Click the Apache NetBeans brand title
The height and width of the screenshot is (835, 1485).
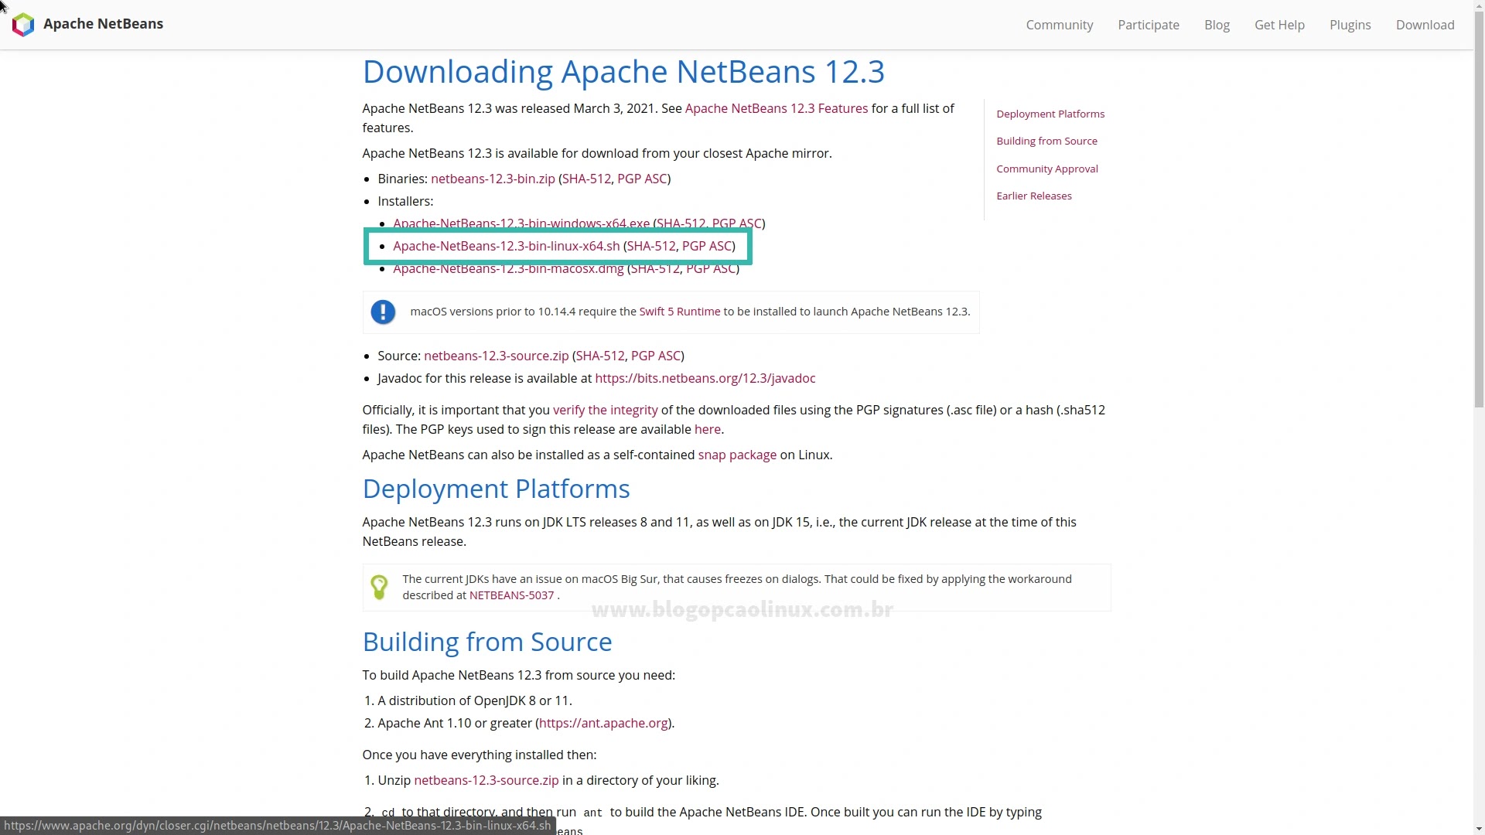pos(103,24)
